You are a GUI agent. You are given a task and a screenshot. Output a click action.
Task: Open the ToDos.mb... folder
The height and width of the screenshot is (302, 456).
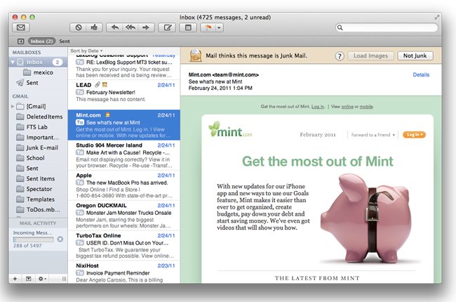39,210
